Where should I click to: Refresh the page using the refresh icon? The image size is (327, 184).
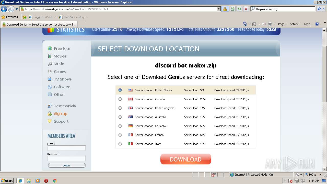pos(239,9)
